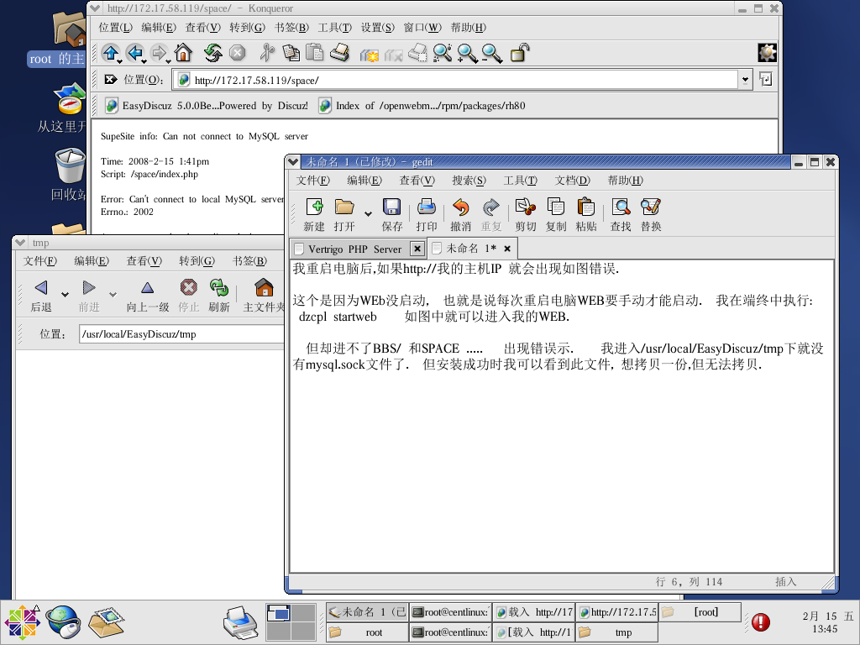Click Konqueror URL input field

coord(456,80)
